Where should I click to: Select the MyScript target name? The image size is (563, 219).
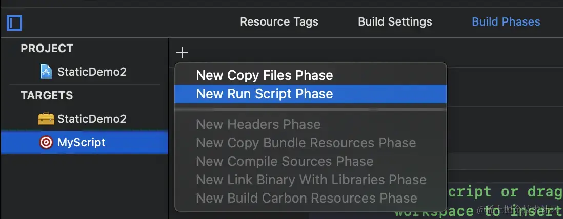pos(81,142)
